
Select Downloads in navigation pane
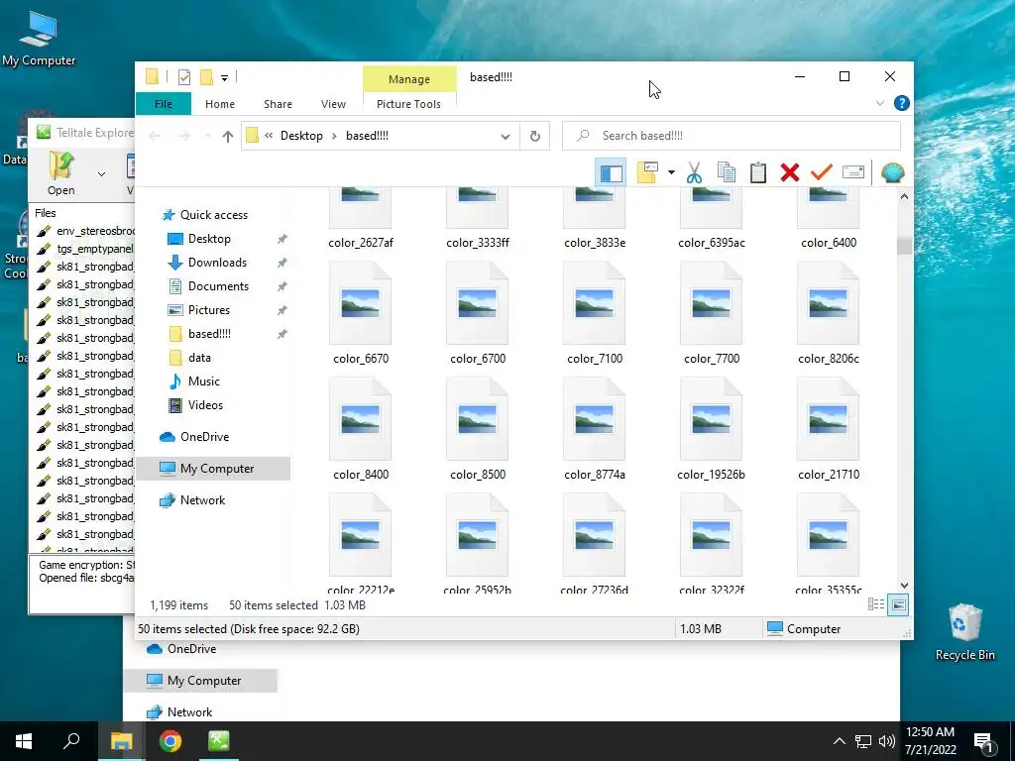[x=217, y=263]
